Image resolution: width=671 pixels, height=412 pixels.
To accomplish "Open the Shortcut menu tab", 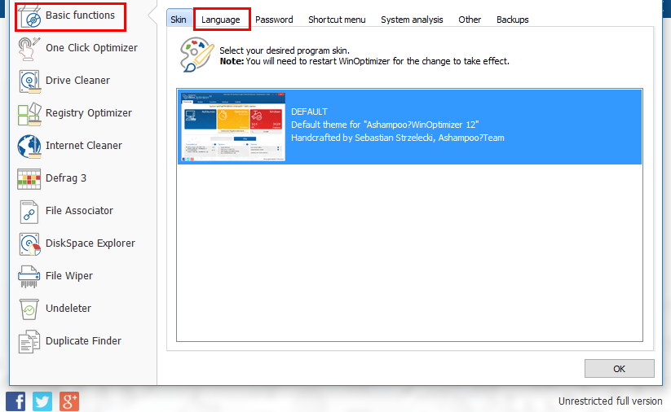I will coord(337,20).
